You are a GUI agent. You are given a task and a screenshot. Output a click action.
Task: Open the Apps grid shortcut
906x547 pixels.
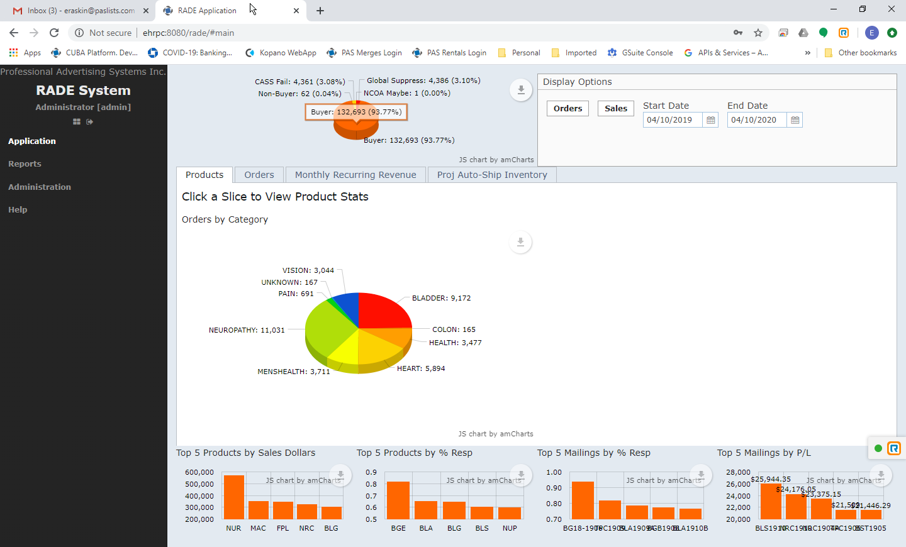(25, 53)
